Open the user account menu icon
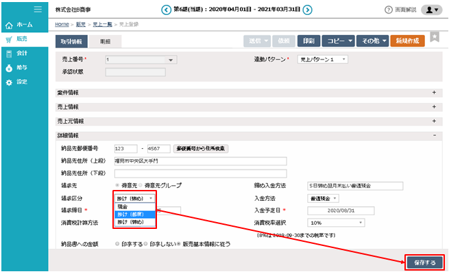This screenshot has height=274, width=449. 432,10
